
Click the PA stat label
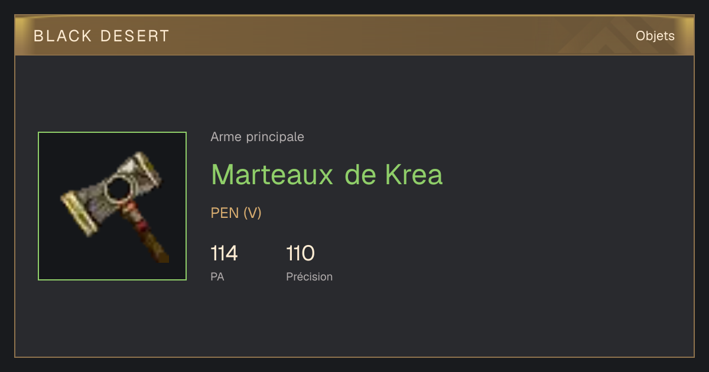point(217,276)
